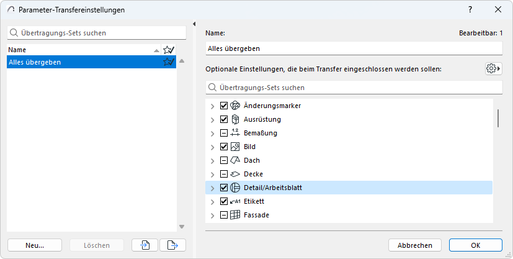The width and height of the screenshot is (513, 259).
Task: Toggle favorite star for Alles übergeben
Action: (x=168, y=62)
